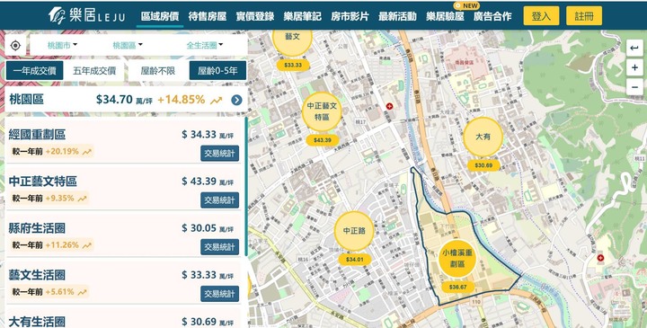This screenshot has height=328, width=647.
Task: Click the trend arrow beside +20.19%
Action: tap(86, 152)
